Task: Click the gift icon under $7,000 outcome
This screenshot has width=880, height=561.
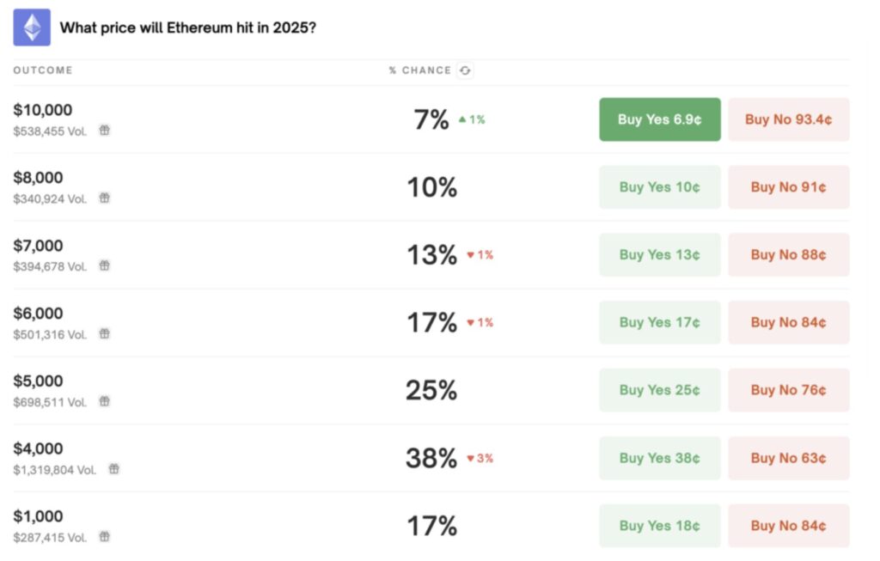Action: [x=104, y=266]
